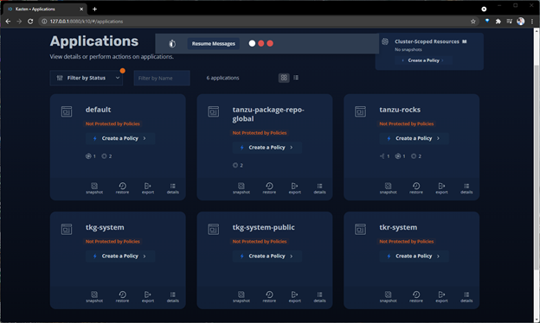Click the default application card icon
Viewport: 540px width, 323px height.
pos(67,111)
